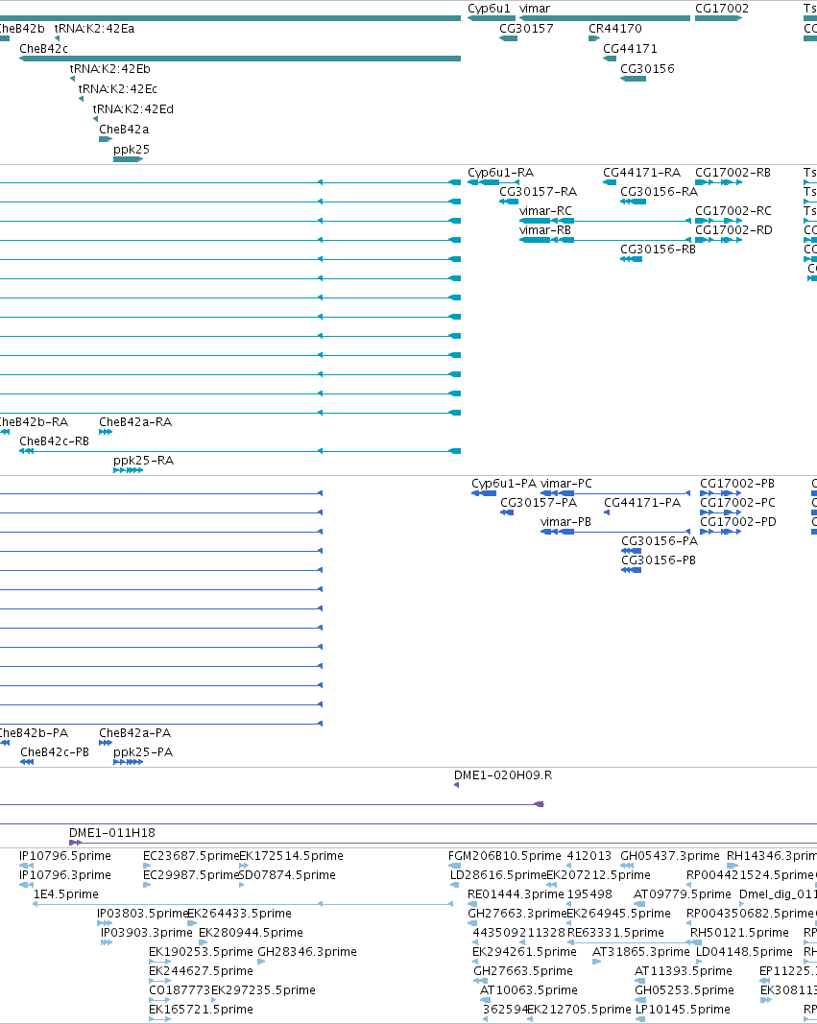Select the tRNA:K2:42Eb label
The height and width of the screenshot is (1024, 817).
[x=110, y=69]
